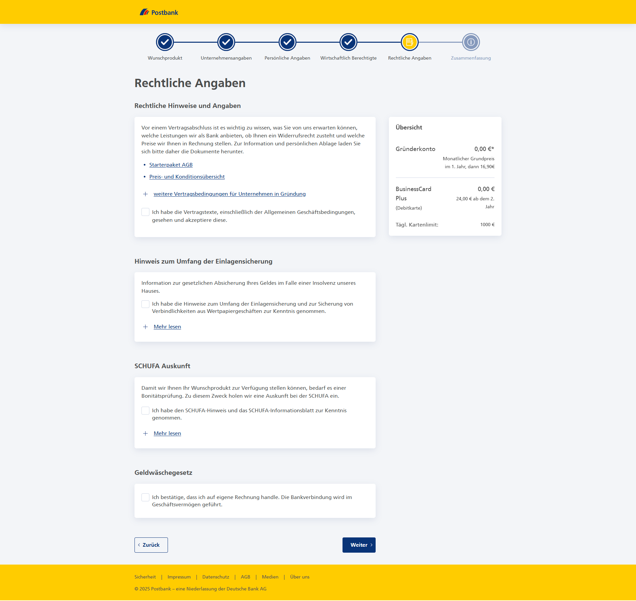636x601 pixels.
Task: Click the Zusammenfassung step label
Action: (x=471, y=58)
